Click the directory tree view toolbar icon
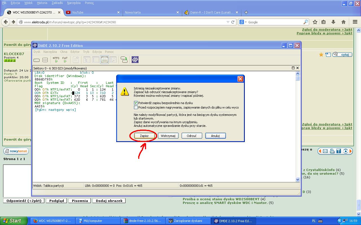 (x=87, y=60)
